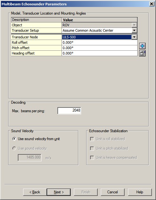156x200 pixels.
Task: Tick the 'Unit is pitch stabilized' checkbox
Action: click(92, 148)
